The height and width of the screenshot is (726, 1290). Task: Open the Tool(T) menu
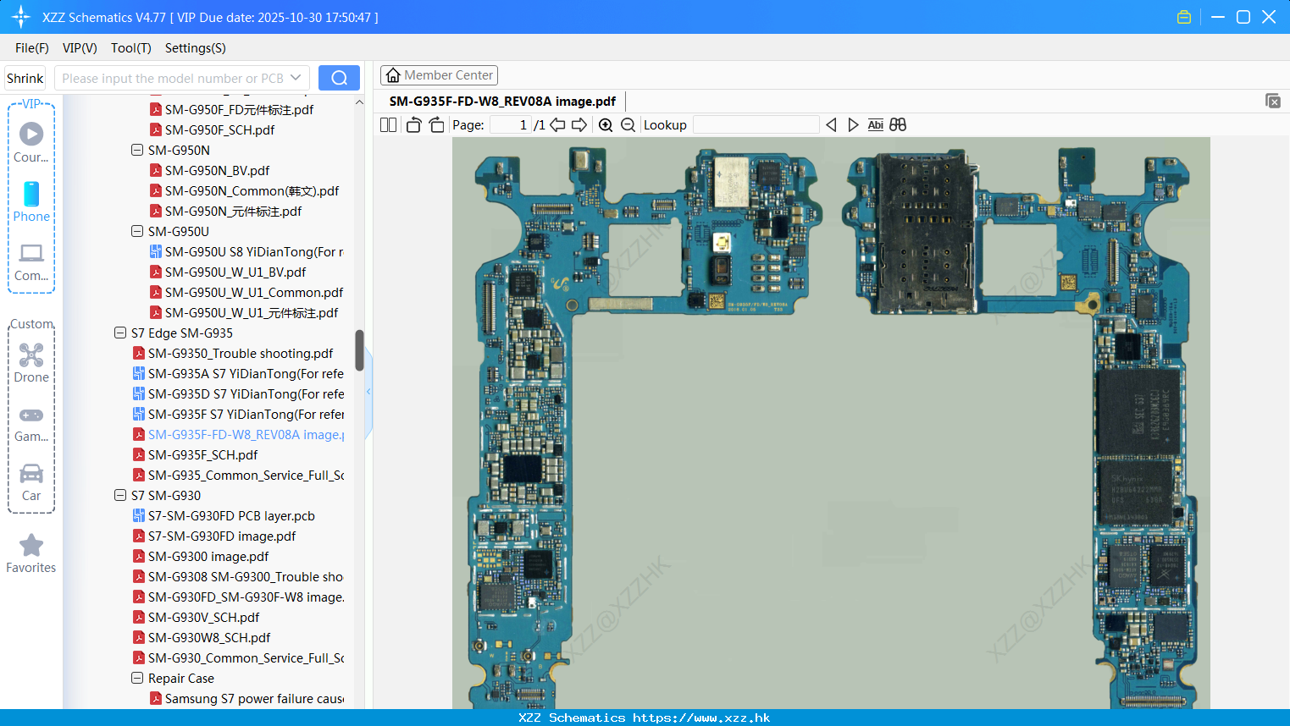(131, 48)
